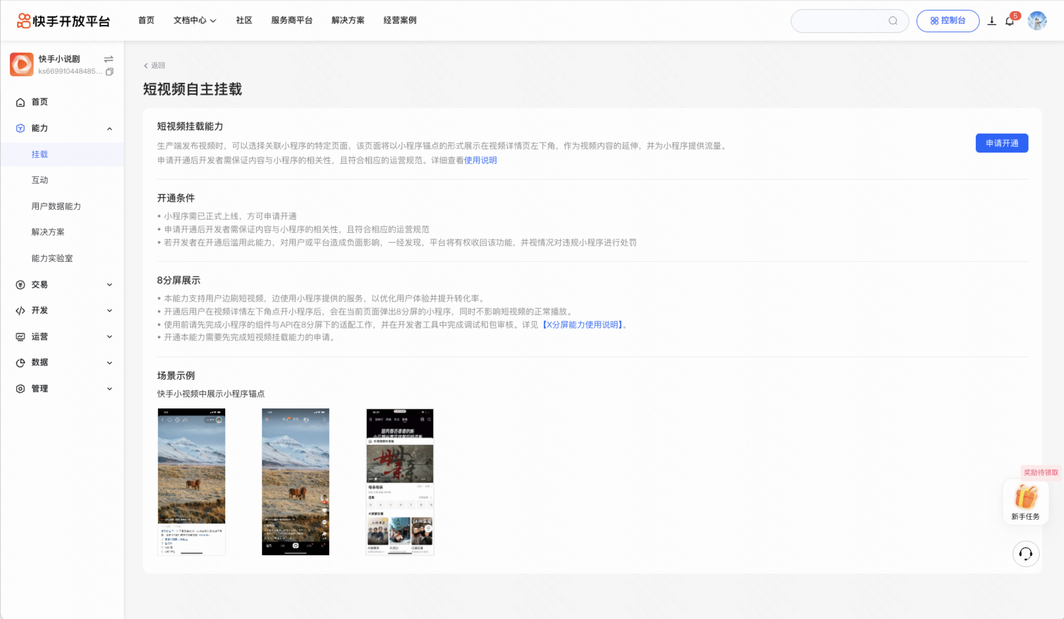Click the download icon in header

click(x=992, y=21)
